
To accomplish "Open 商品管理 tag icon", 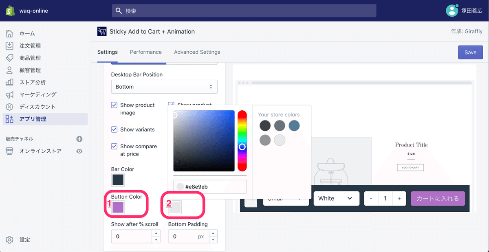I will click(x=10, y=58).
